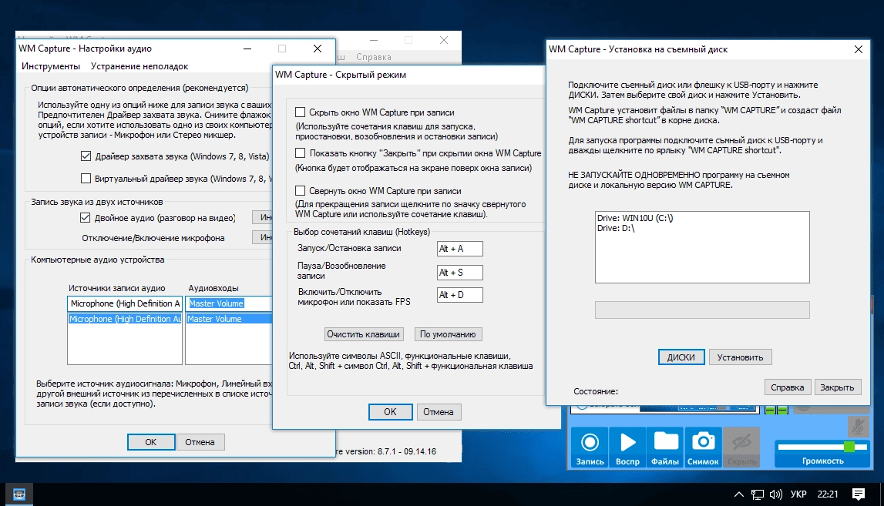Toggle Двойное аудио checkbox
Image resolution: width=884 pixels, height=506 pixels.
point(85,217)
